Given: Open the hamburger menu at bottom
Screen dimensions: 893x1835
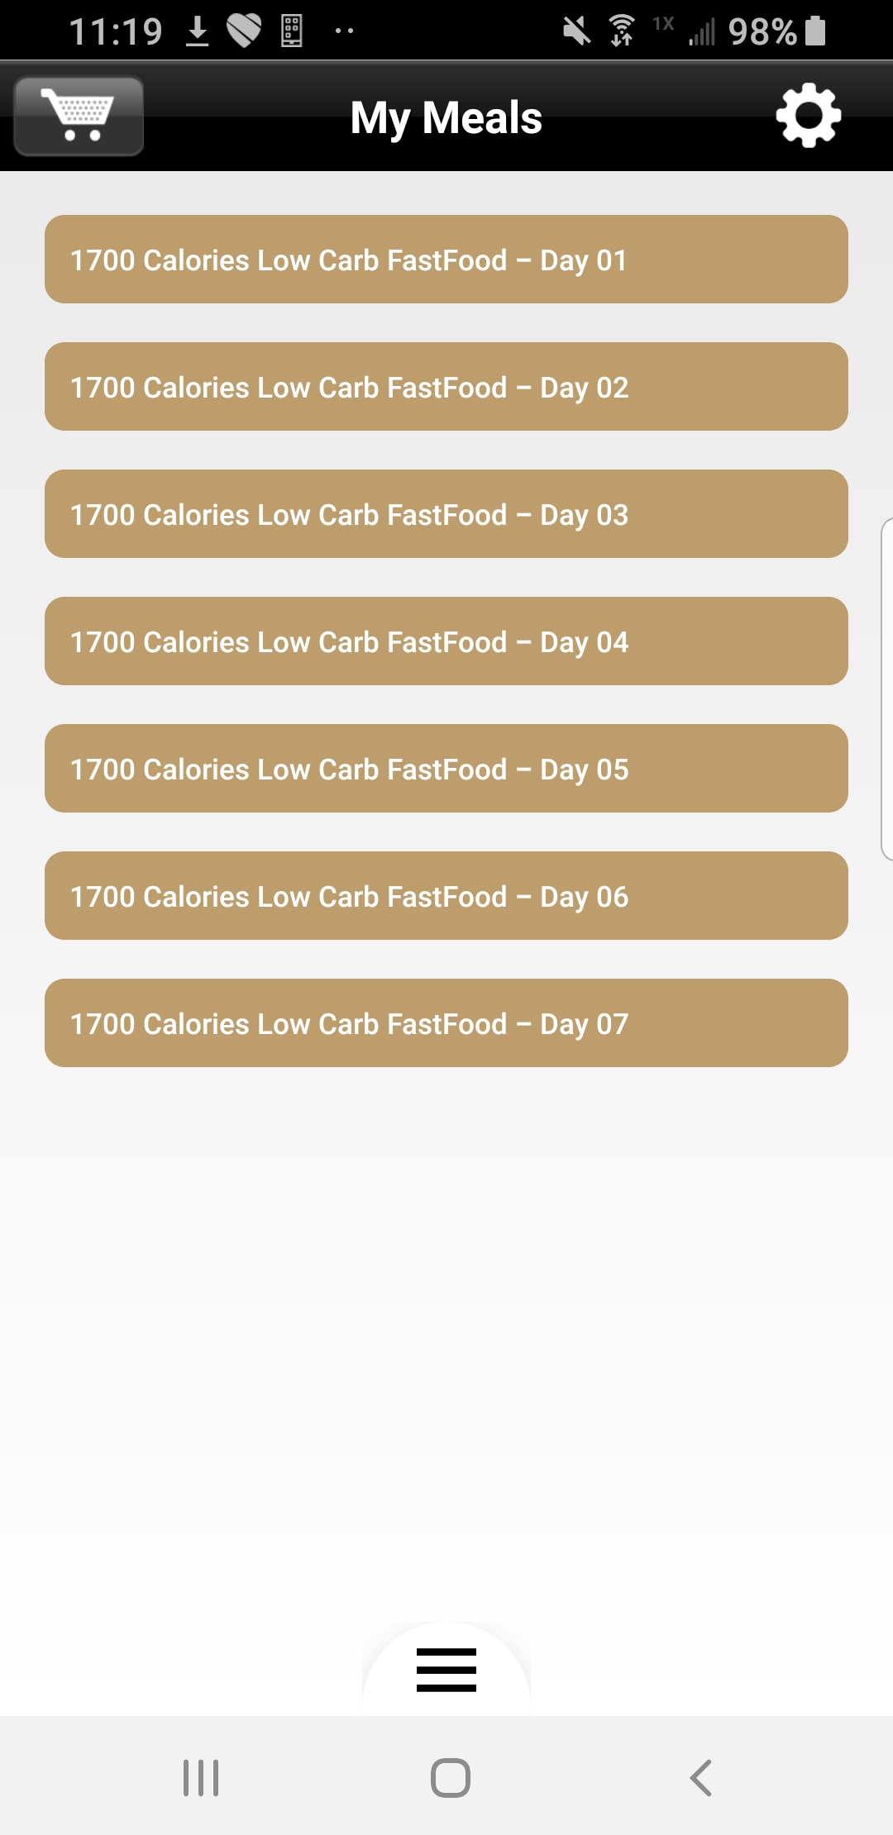Looking at the screenshot, I should [446, 1669].
